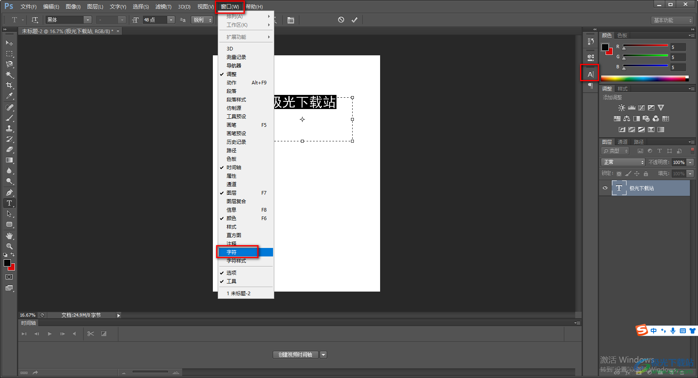This screenshot has width=698, height=378.
Task: Add Levels adjustment
Action: (631, 108)
